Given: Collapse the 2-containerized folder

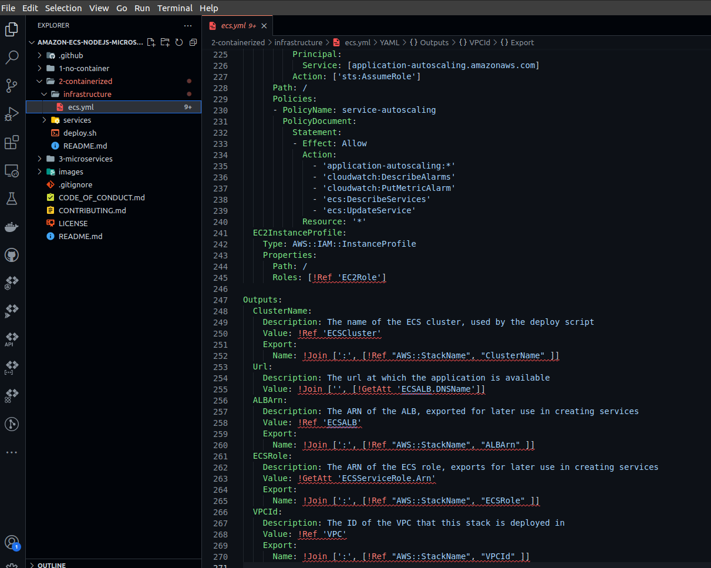Looking at the screenshot, I should point(38,81).
